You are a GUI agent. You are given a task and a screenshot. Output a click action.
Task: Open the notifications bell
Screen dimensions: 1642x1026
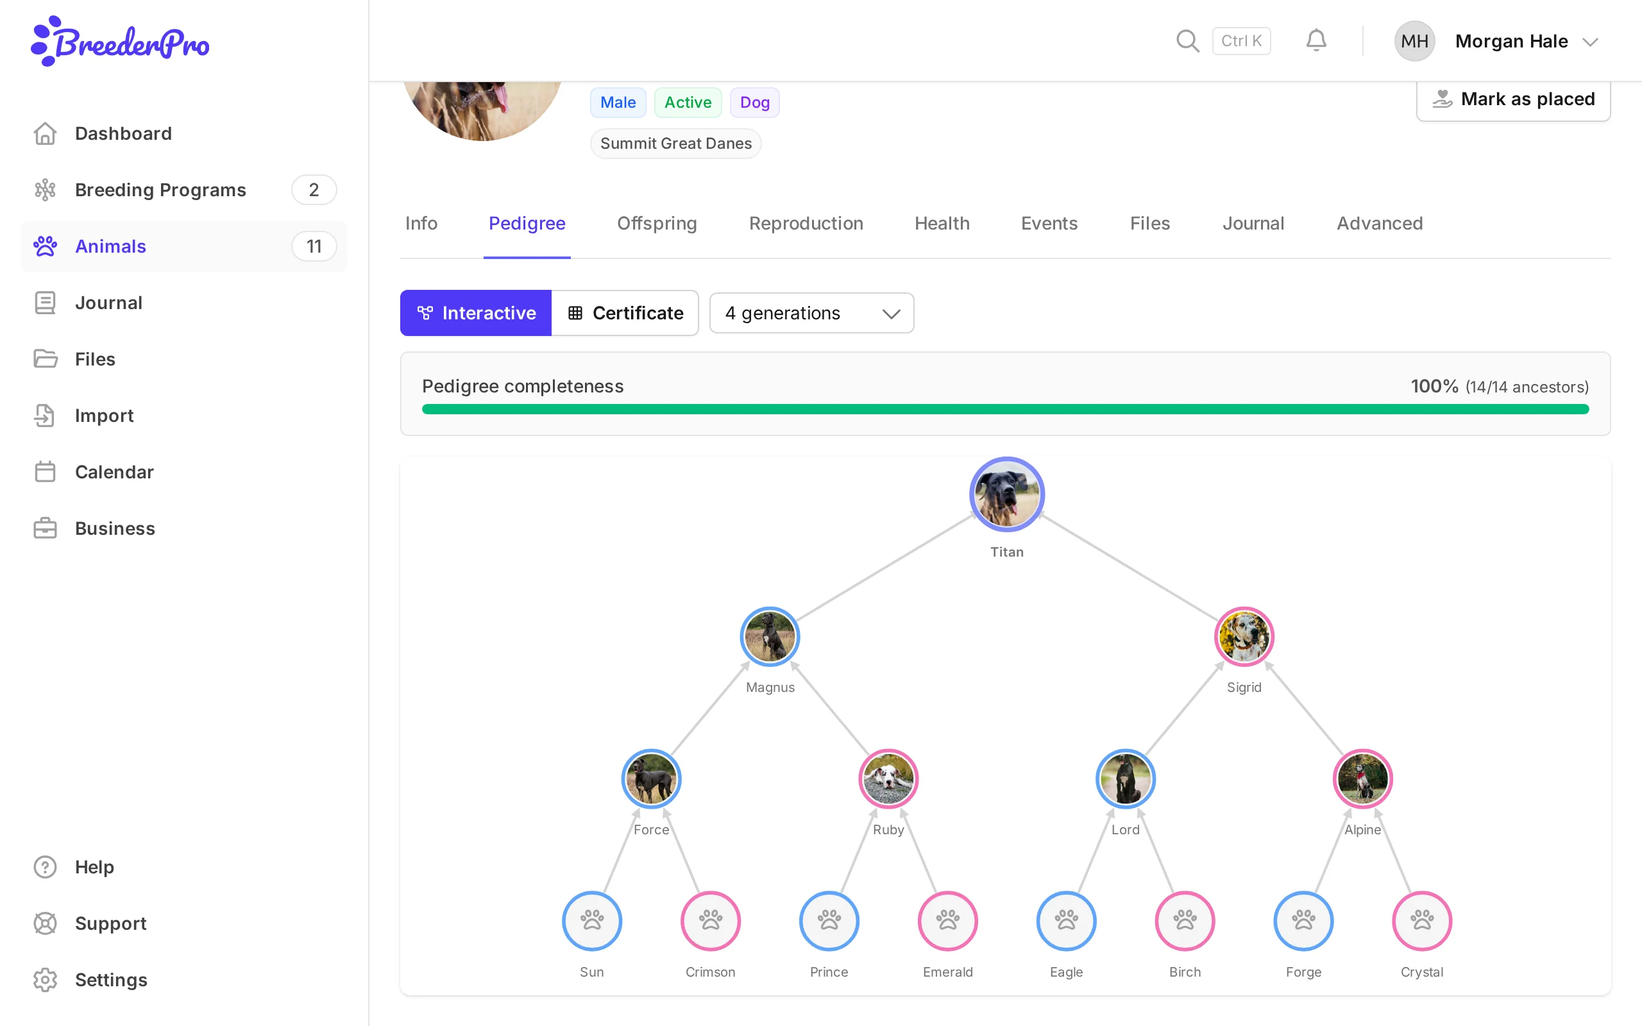pyautogui.click(x=1316, y=40)
